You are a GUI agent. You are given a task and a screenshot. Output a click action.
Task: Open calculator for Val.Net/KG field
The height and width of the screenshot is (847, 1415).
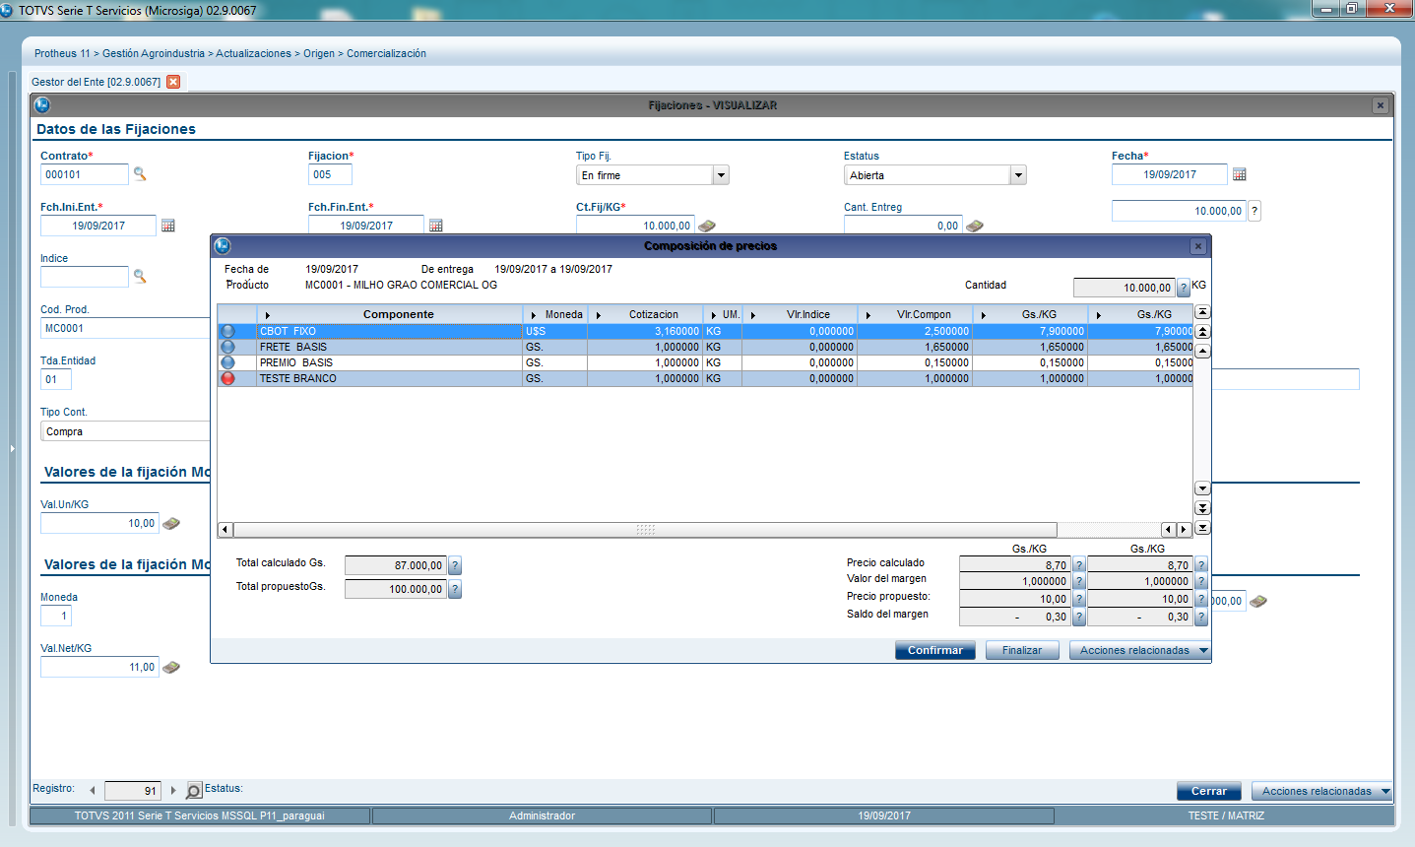click(171, 668)
